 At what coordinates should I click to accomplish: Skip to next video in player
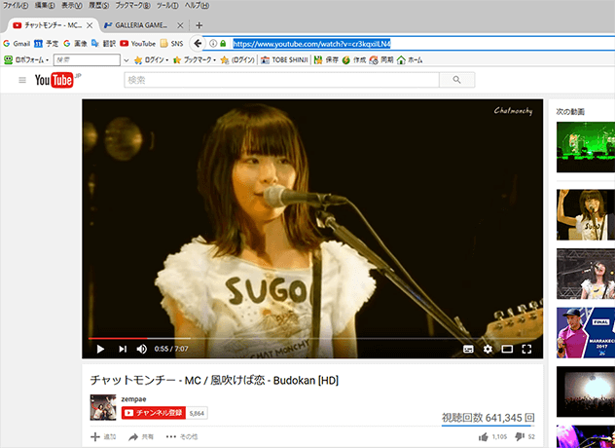(x=123, y=349)
